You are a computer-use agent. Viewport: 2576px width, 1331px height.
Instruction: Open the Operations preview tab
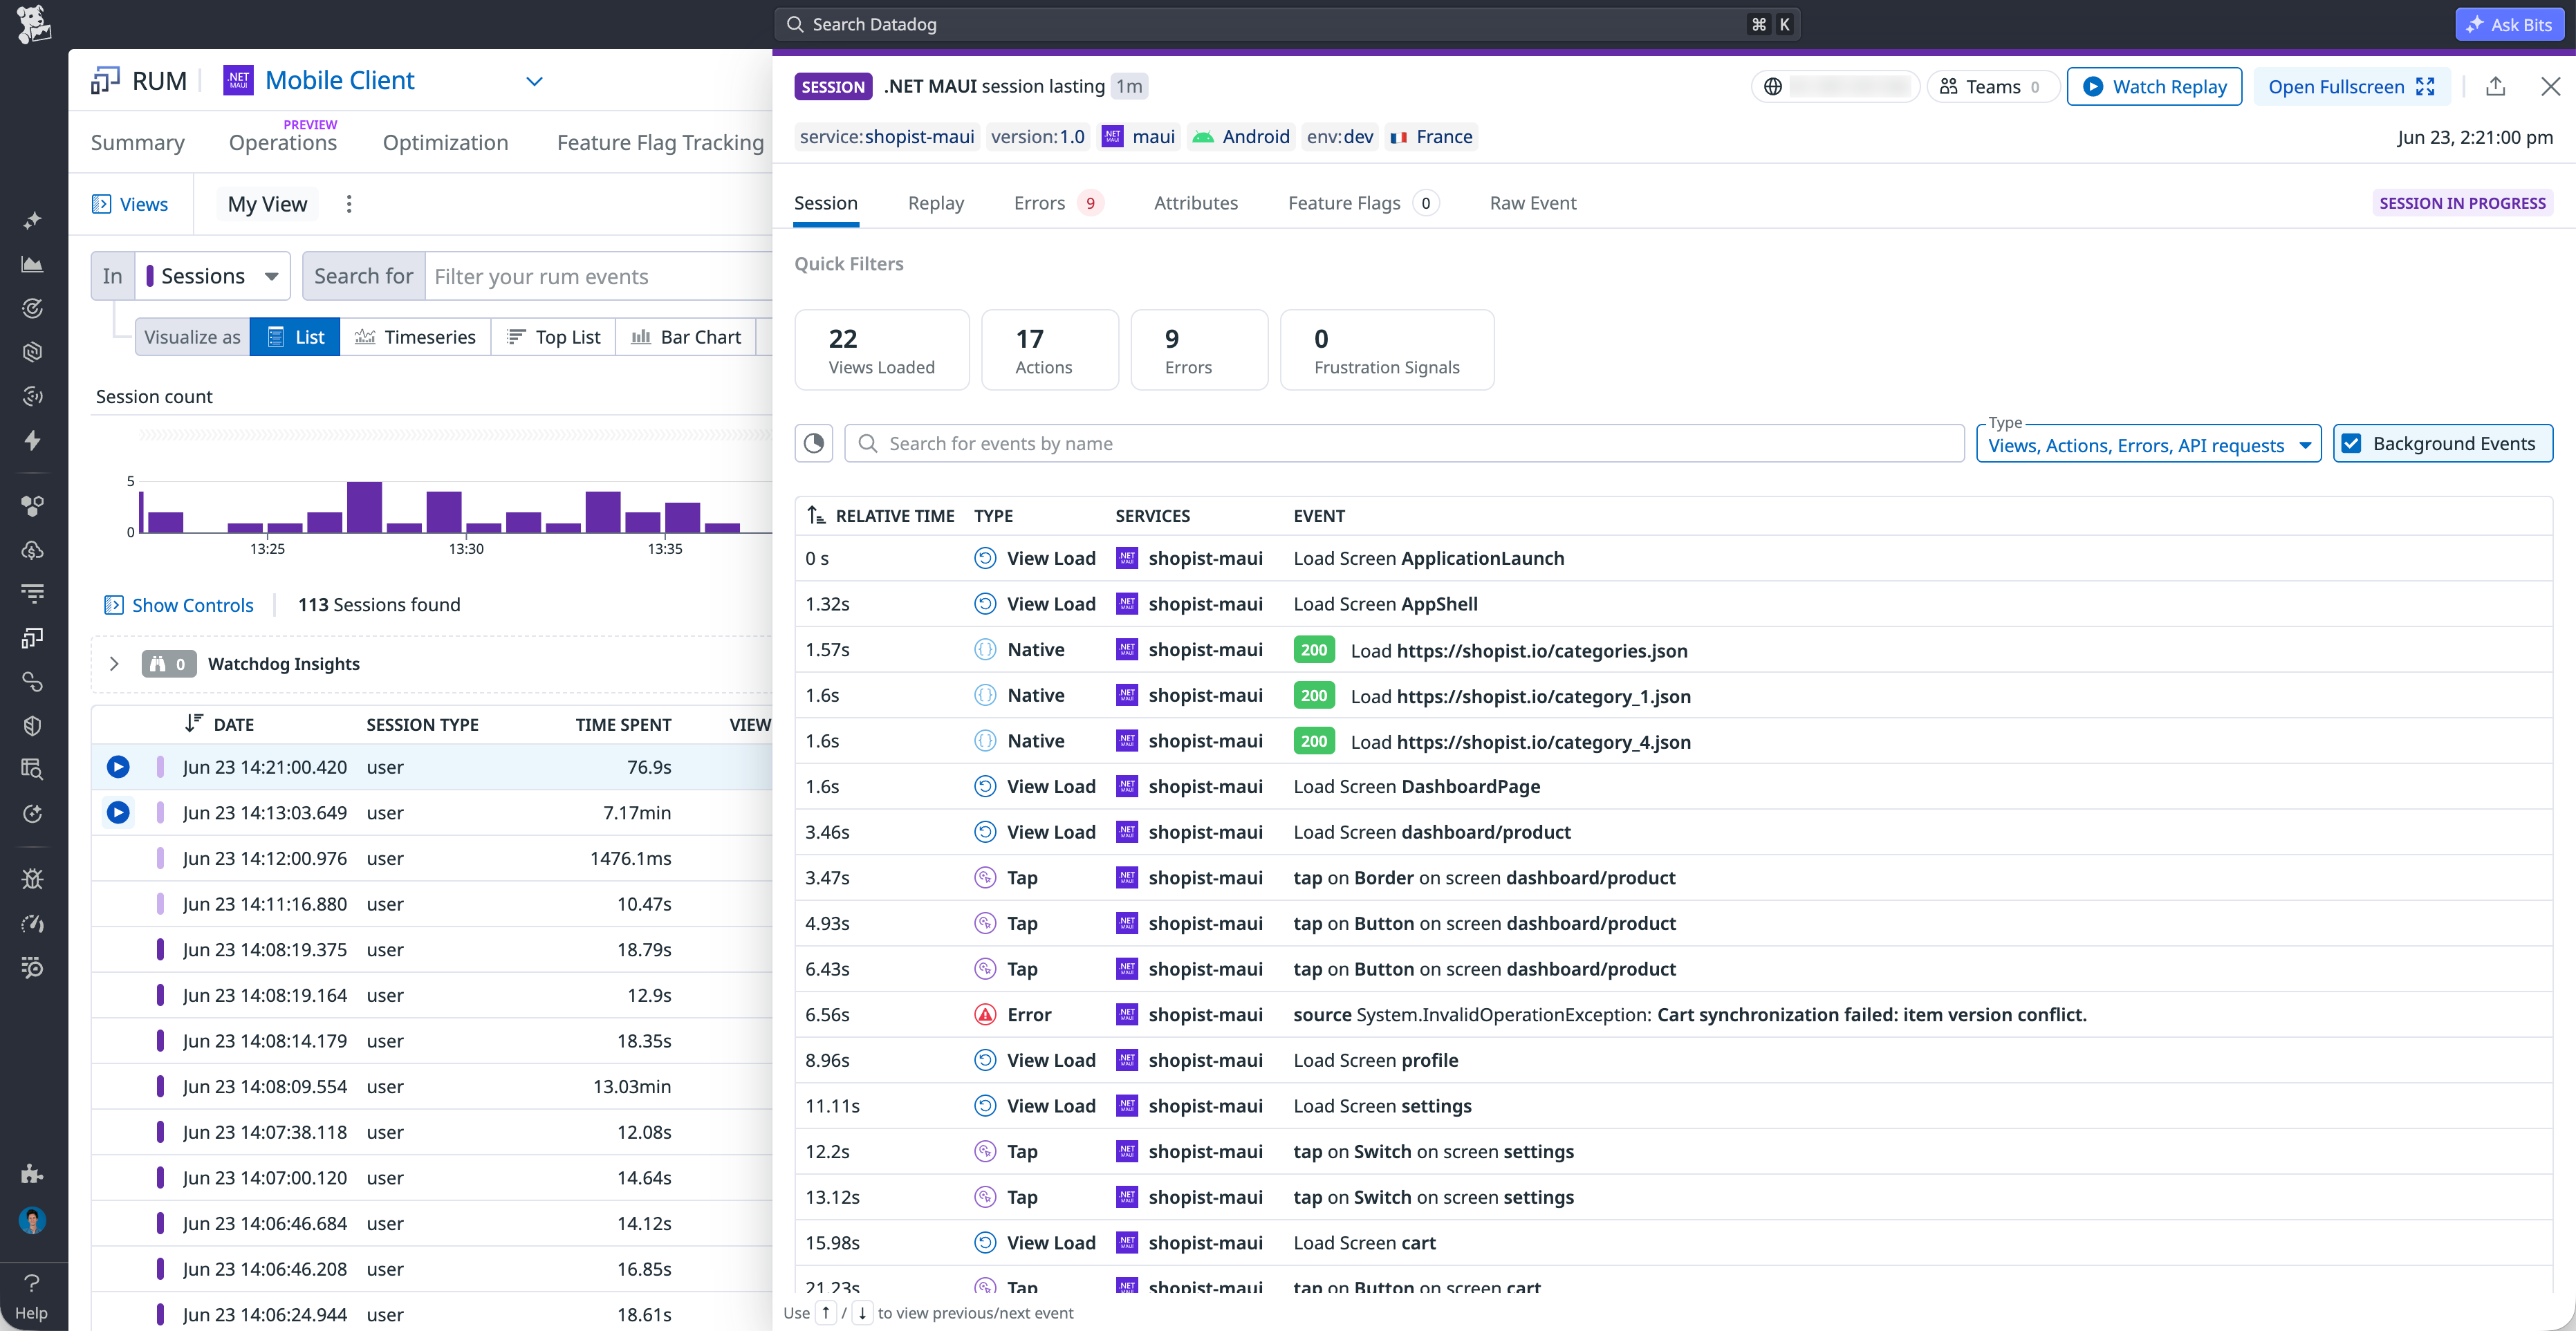(x=283, y=143)
